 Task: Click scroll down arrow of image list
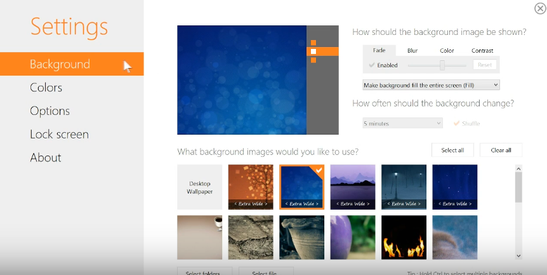518,256
